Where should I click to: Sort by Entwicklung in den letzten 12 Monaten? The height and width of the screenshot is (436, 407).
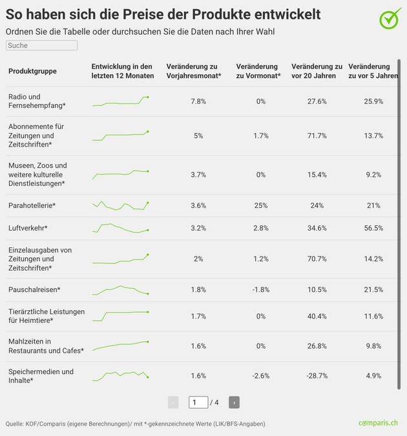click(123, 71)
